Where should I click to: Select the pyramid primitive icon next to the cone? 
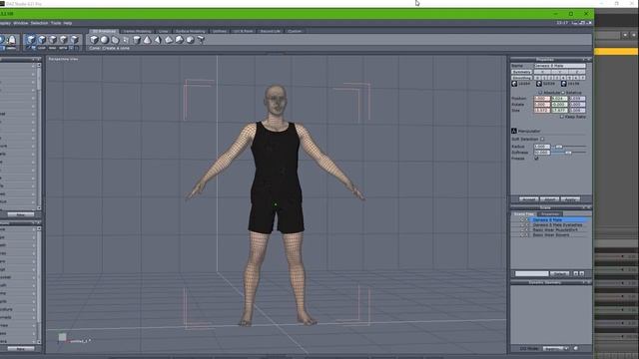(158, 40)
